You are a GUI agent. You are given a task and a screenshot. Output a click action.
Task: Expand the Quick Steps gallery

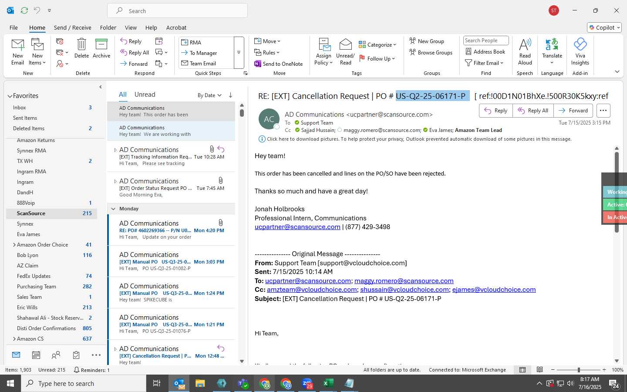[239, 52]
